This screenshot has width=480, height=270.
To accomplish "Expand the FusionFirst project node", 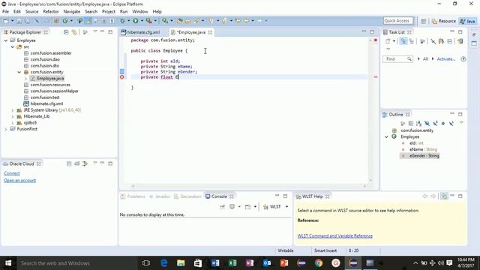I will point(6,129).
